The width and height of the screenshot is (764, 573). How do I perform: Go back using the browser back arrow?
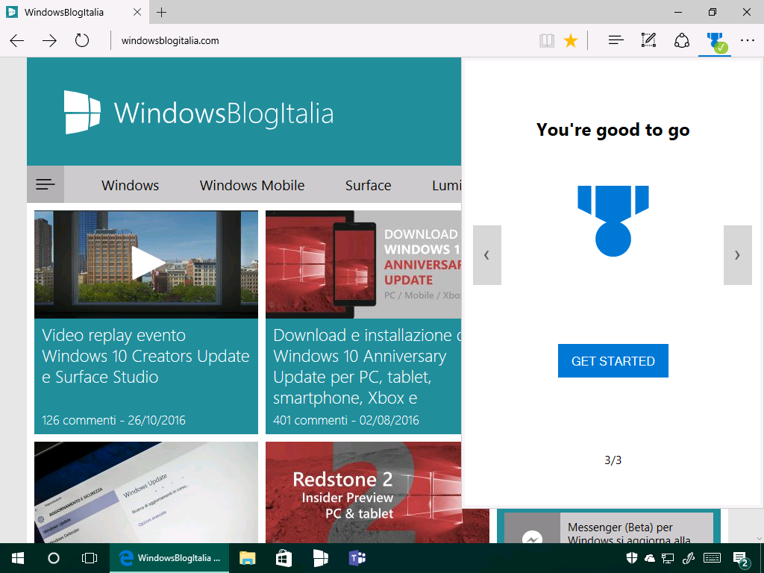coord(17,40)
